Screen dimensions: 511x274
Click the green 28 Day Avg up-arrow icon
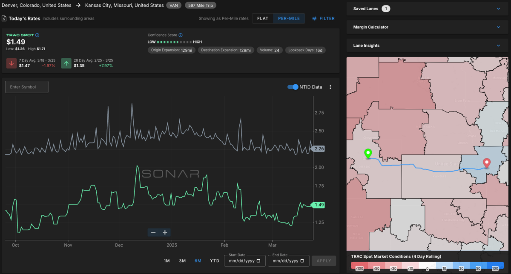pyautogui.click(x=66, y=63)
